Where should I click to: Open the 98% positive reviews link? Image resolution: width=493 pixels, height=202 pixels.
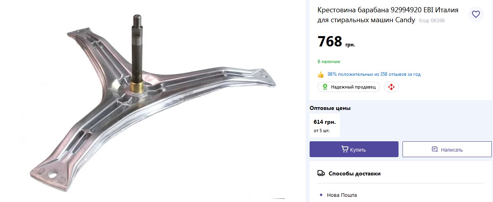374,74
